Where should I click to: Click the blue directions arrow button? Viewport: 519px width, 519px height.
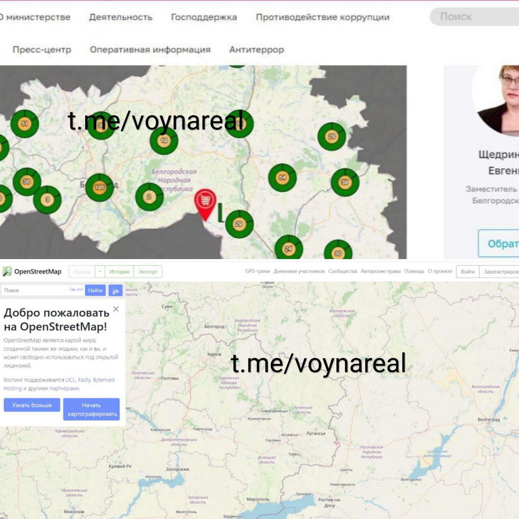pyautogui.click(x=116, y=290)
